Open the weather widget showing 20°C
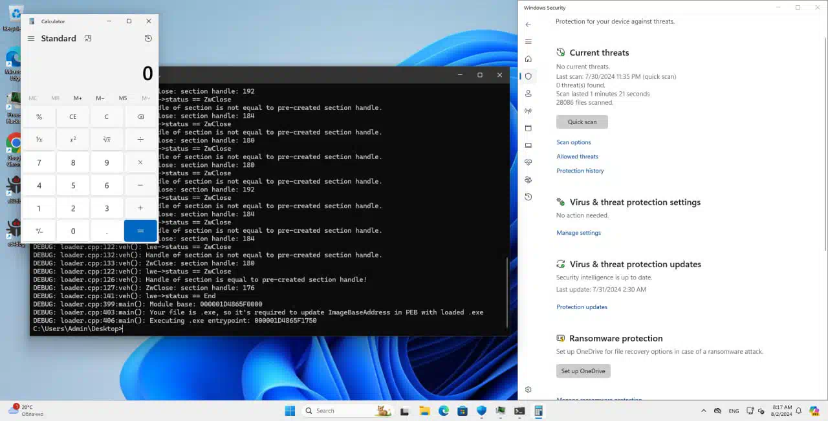 26,411
